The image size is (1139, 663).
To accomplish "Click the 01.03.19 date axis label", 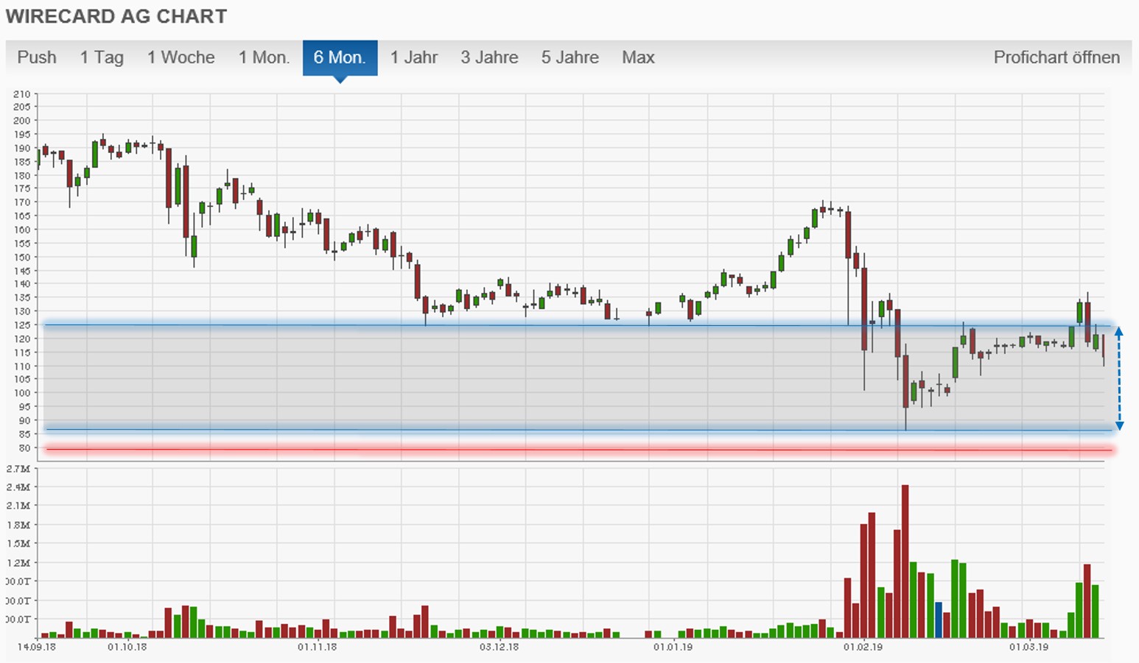I will pos(1028,647).
